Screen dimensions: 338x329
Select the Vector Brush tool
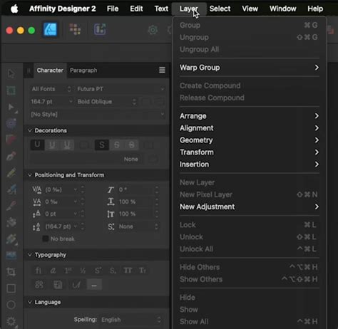(x=11, y=189)
